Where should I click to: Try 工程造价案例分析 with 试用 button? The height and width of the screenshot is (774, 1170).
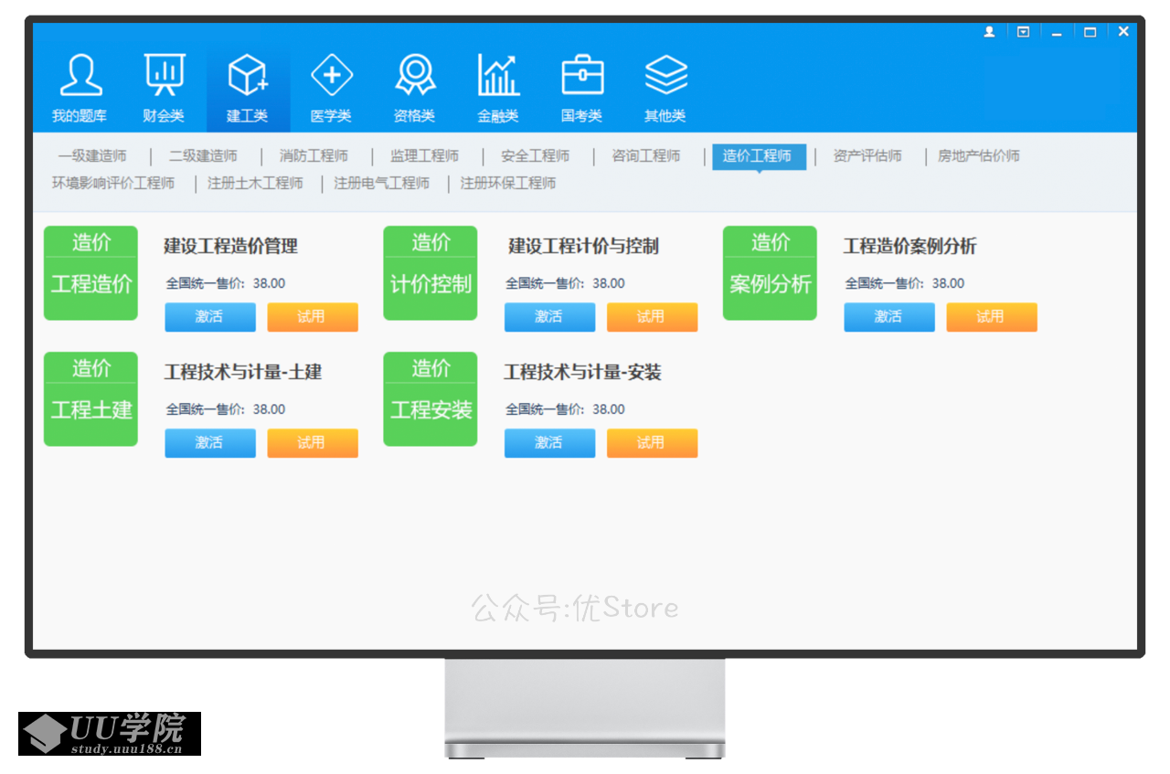coord(992,317)
